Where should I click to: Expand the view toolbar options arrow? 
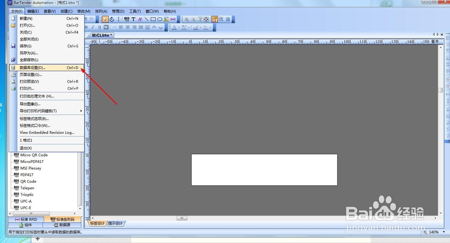pos(234,20)
